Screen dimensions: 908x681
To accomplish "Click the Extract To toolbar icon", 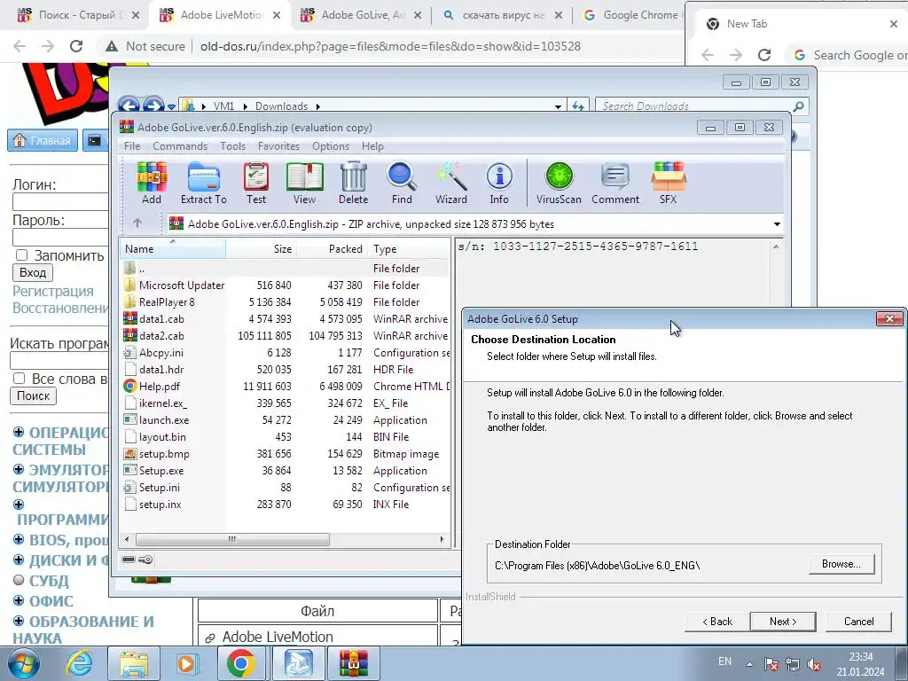I will (203, 183).
